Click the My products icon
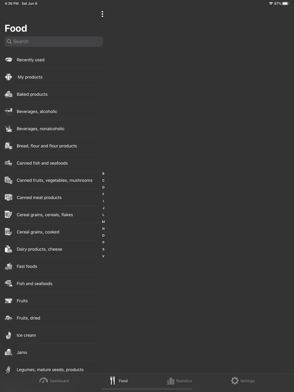This screenshot has height=392, width=294. click(9, 77)
